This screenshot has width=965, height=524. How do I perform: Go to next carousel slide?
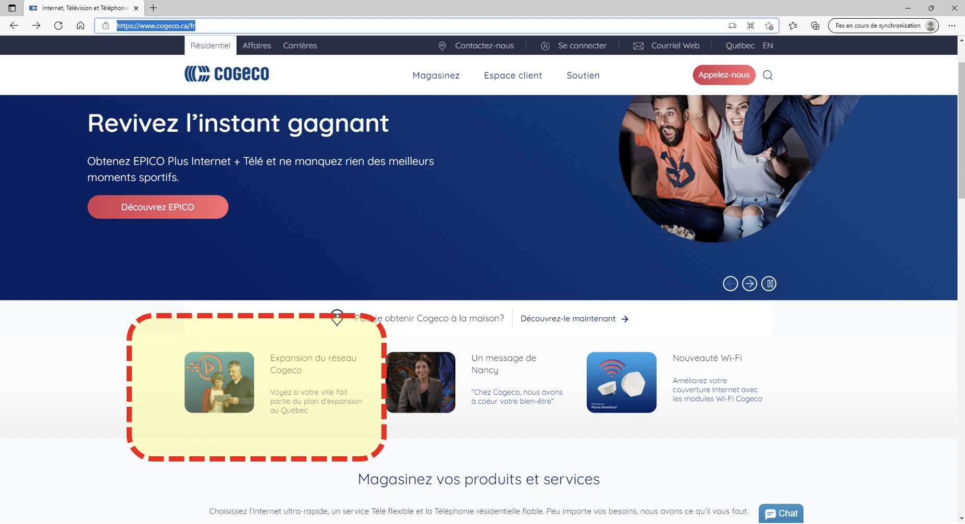point(749,283)
